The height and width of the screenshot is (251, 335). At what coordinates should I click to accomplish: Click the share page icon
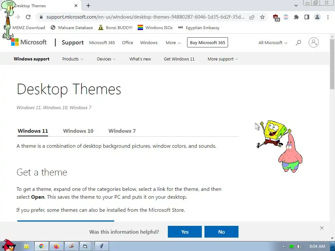tap(252, 17)
